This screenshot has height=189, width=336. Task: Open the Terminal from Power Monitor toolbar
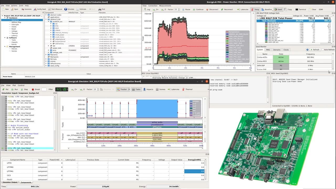point(301,9)
